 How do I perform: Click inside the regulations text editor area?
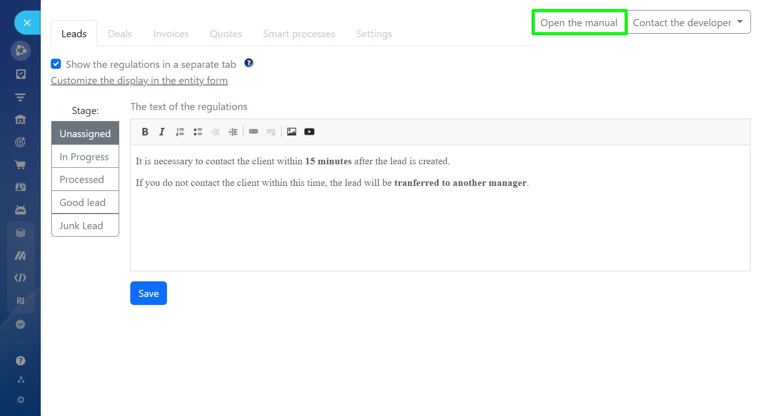440,226
